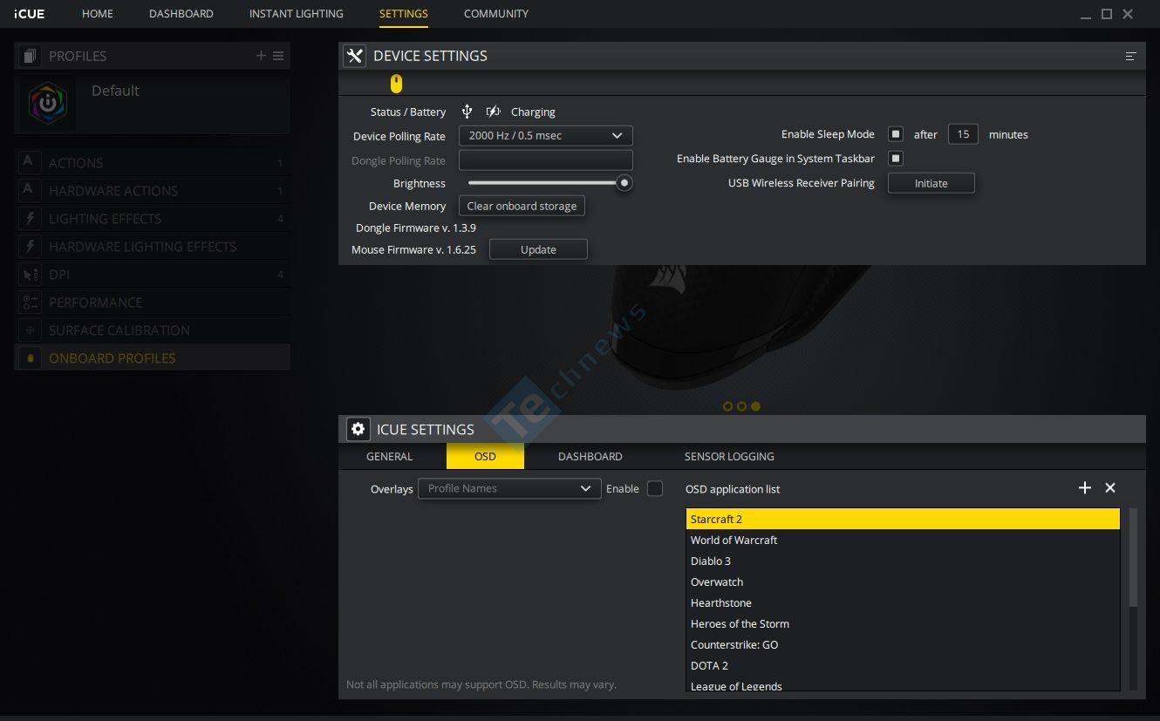
Task: Remove the selected OSD application
Action: 1110,488
